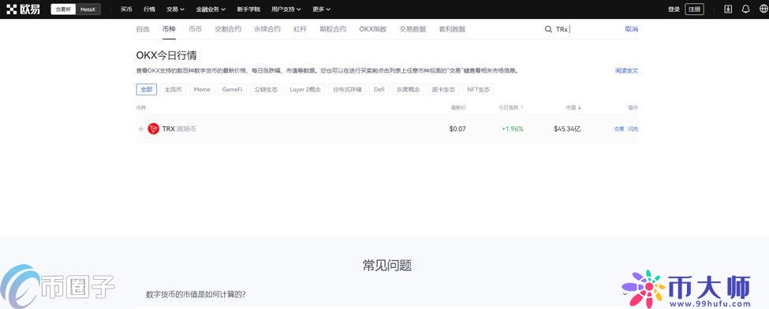Switch to the 套利数据 tab
The image size is (769, 309).
(452, 29)
